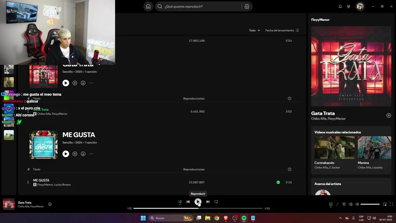Click 'Gata Trata' title in the bottom player
396x223 pixels.
pyautogui.click(x=24, y=203)
